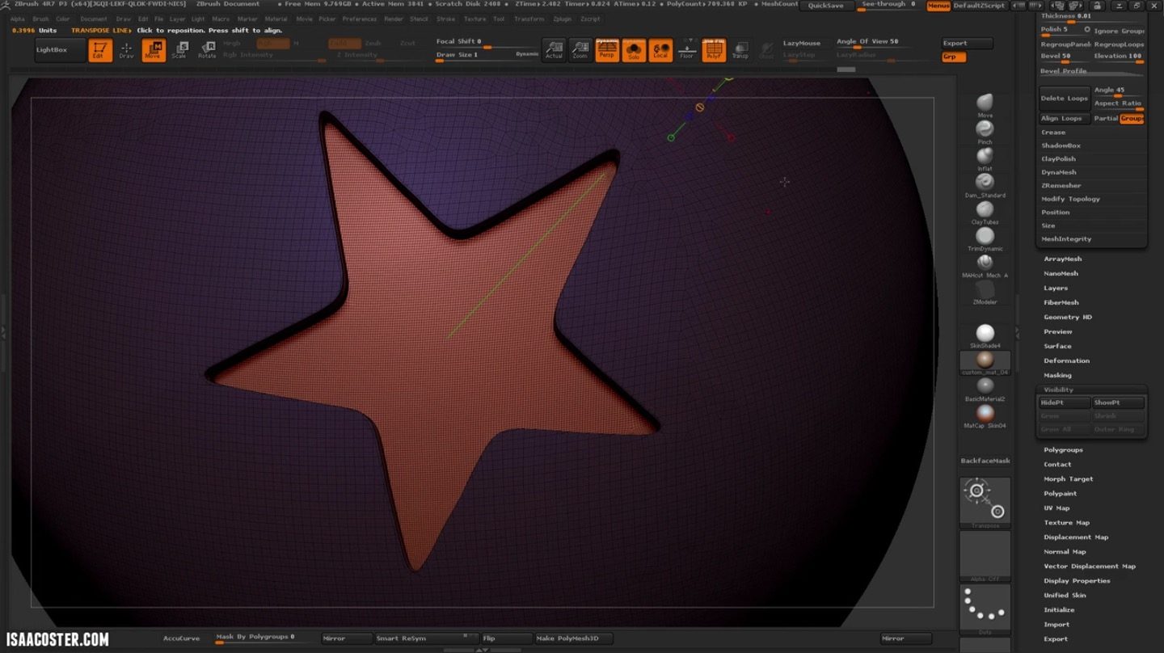Toggle Solo mode

point(634,50)
